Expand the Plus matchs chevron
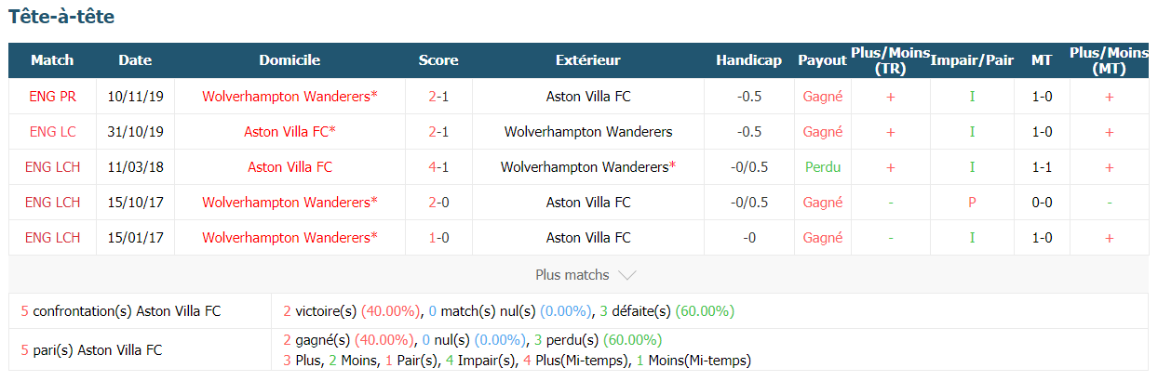Viewport: 1158px width, 381px height. pyautogui.click(x=626, y=275)
